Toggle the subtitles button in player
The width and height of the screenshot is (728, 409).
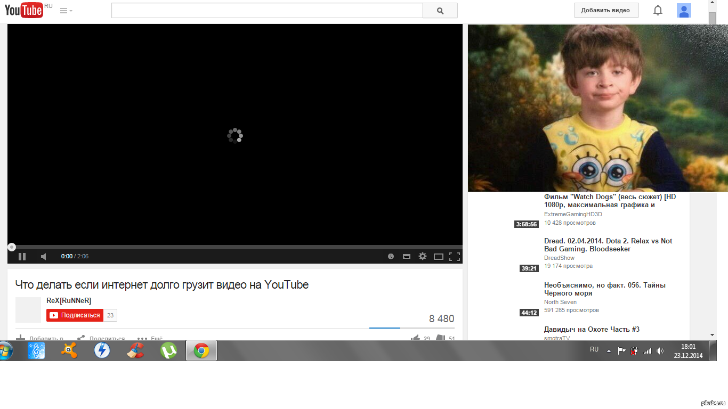click(407, 256)
